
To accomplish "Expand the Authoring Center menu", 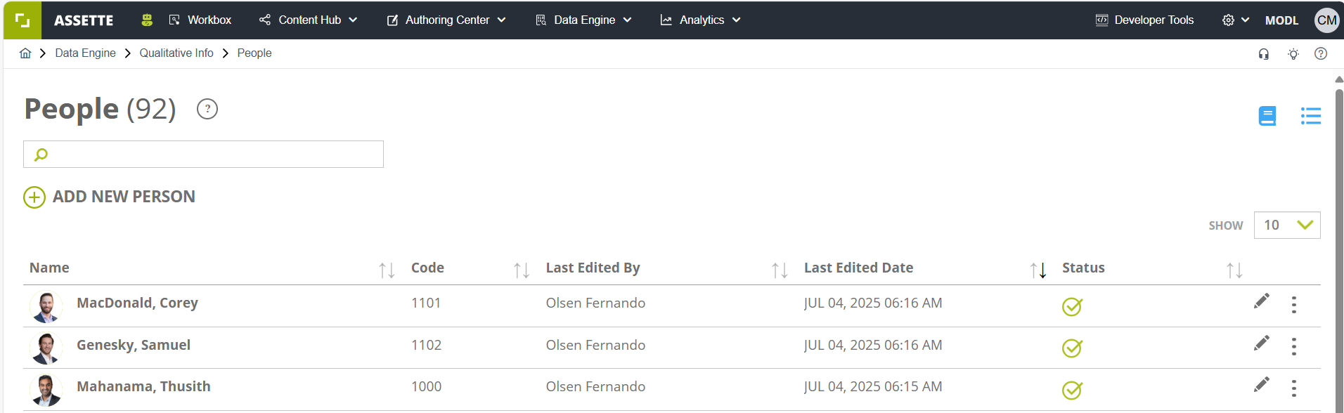I will pyautogui.click(x=446, y=20).
